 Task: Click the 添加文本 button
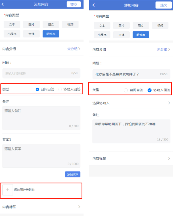tap(72, 174)
